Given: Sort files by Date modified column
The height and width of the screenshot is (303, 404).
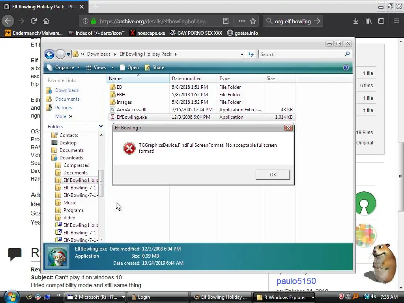Looking at the screenshot, I should 193,79.
